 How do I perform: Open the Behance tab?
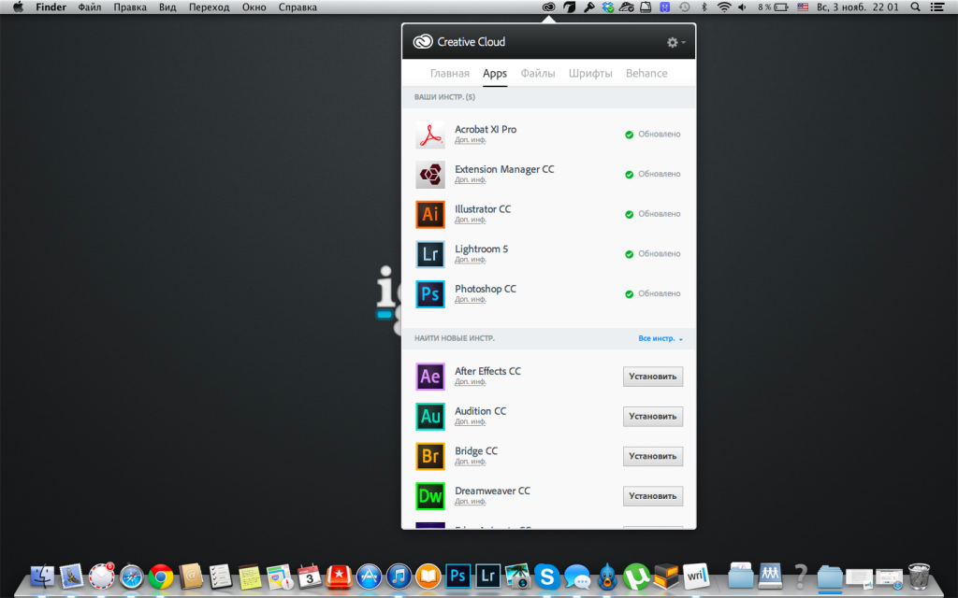(x=646, y=73)
